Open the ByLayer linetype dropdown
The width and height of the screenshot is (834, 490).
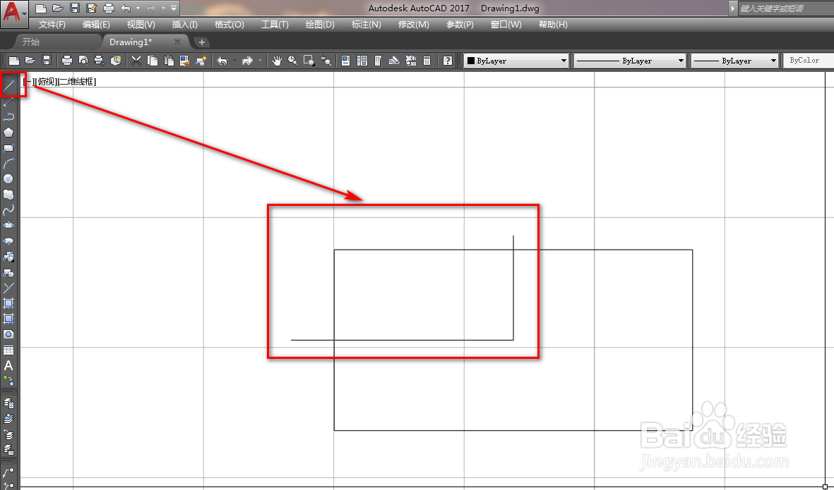pos(630,61)
